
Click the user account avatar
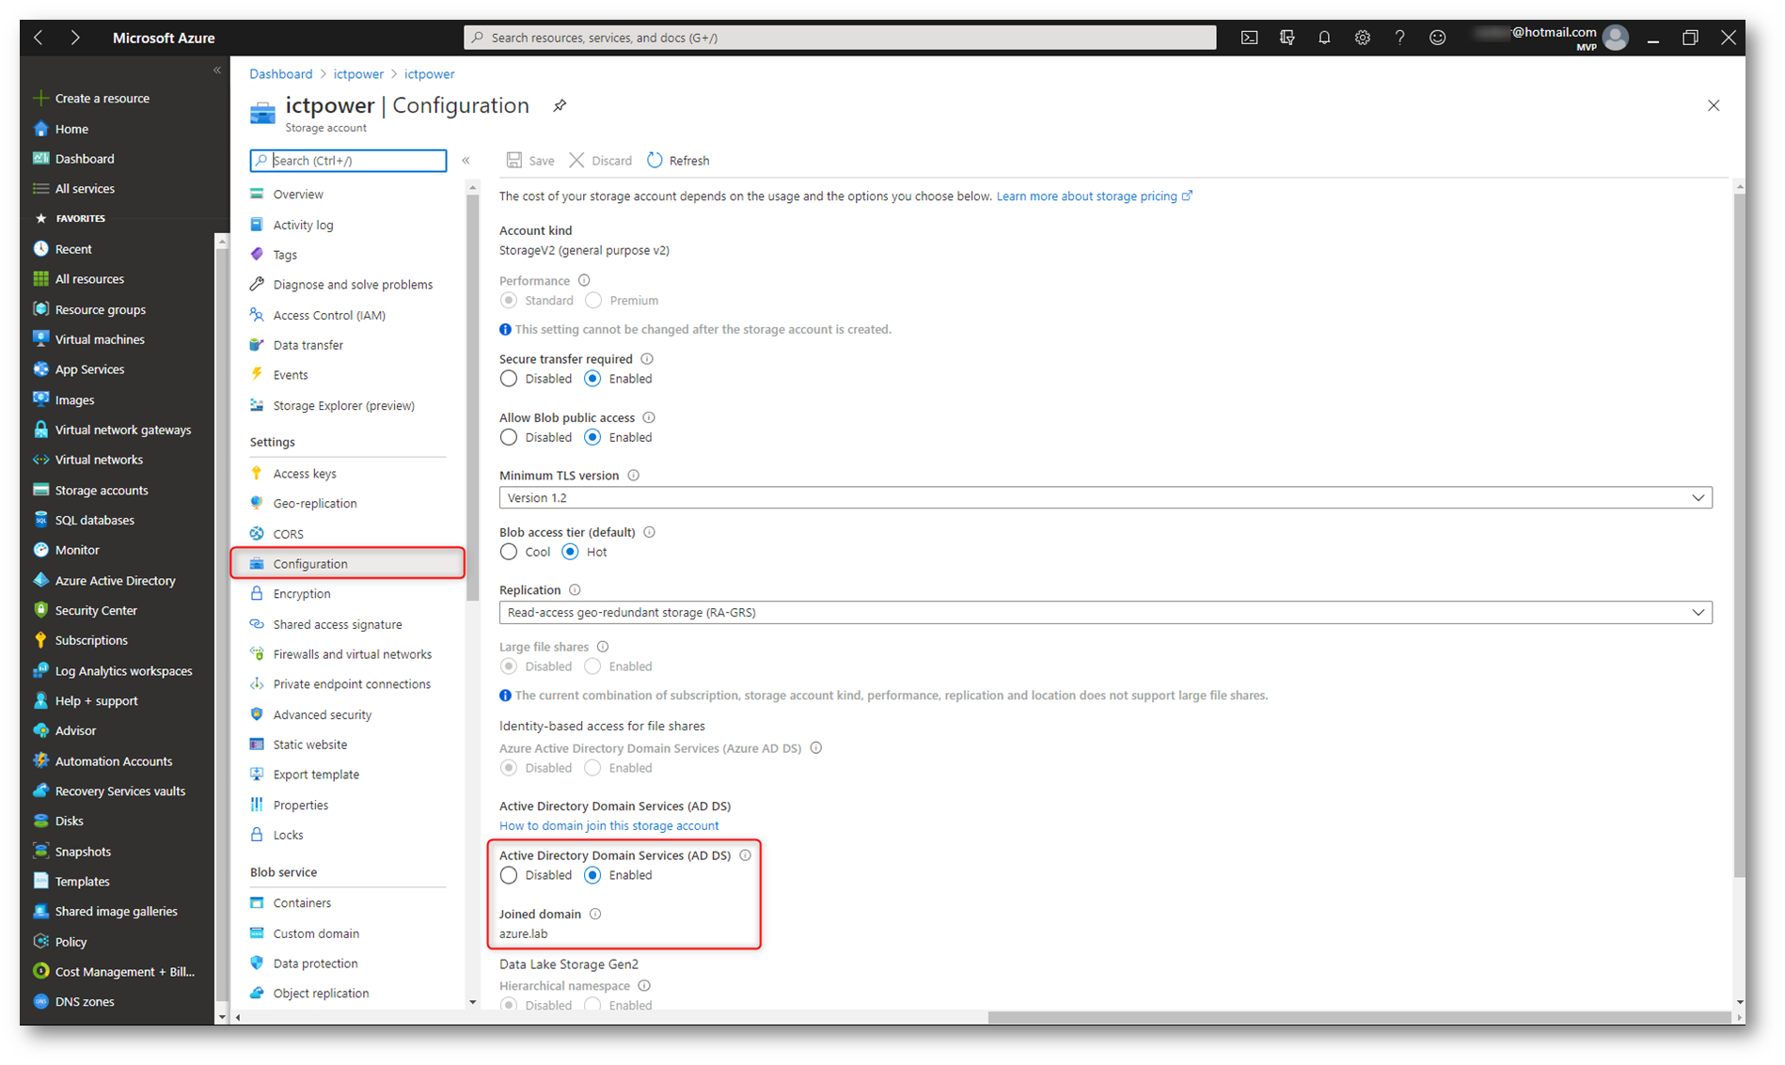pos(1616,38)
